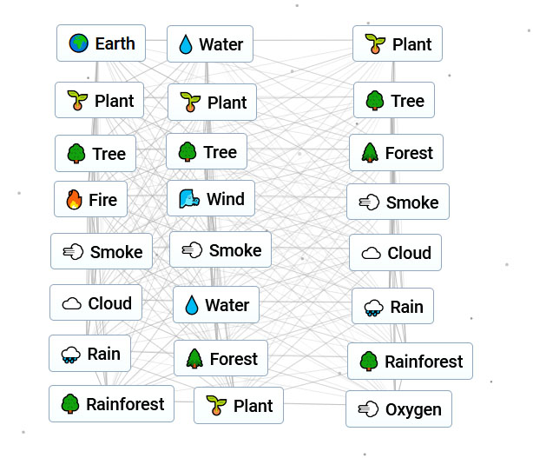Select the Plant element directly below Earth
This screenshot has width=533, height=458.
(x=99, y=101)
